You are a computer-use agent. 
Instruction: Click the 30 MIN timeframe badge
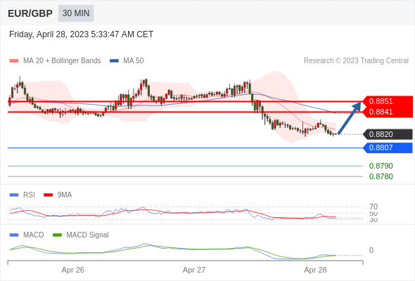click(76, 13)
